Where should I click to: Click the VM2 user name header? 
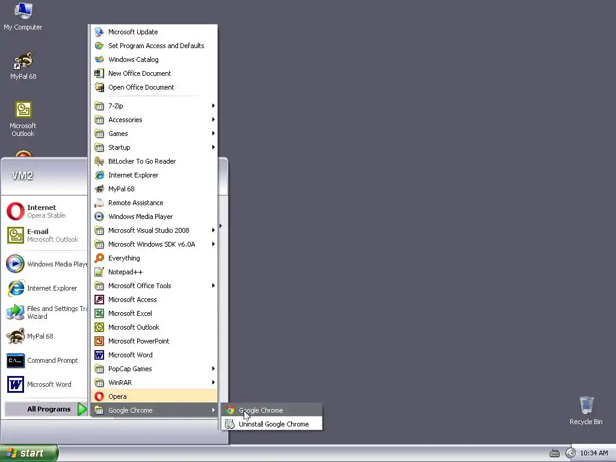[22, 176]
